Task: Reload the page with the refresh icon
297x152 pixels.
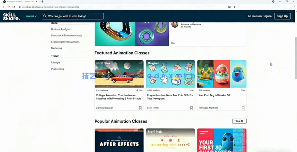Action: (x=14, y=7)
